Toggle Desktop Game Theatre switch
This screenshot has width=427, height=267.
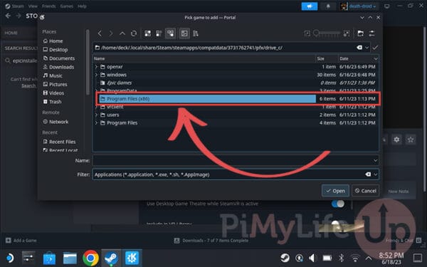coord(337,204)
